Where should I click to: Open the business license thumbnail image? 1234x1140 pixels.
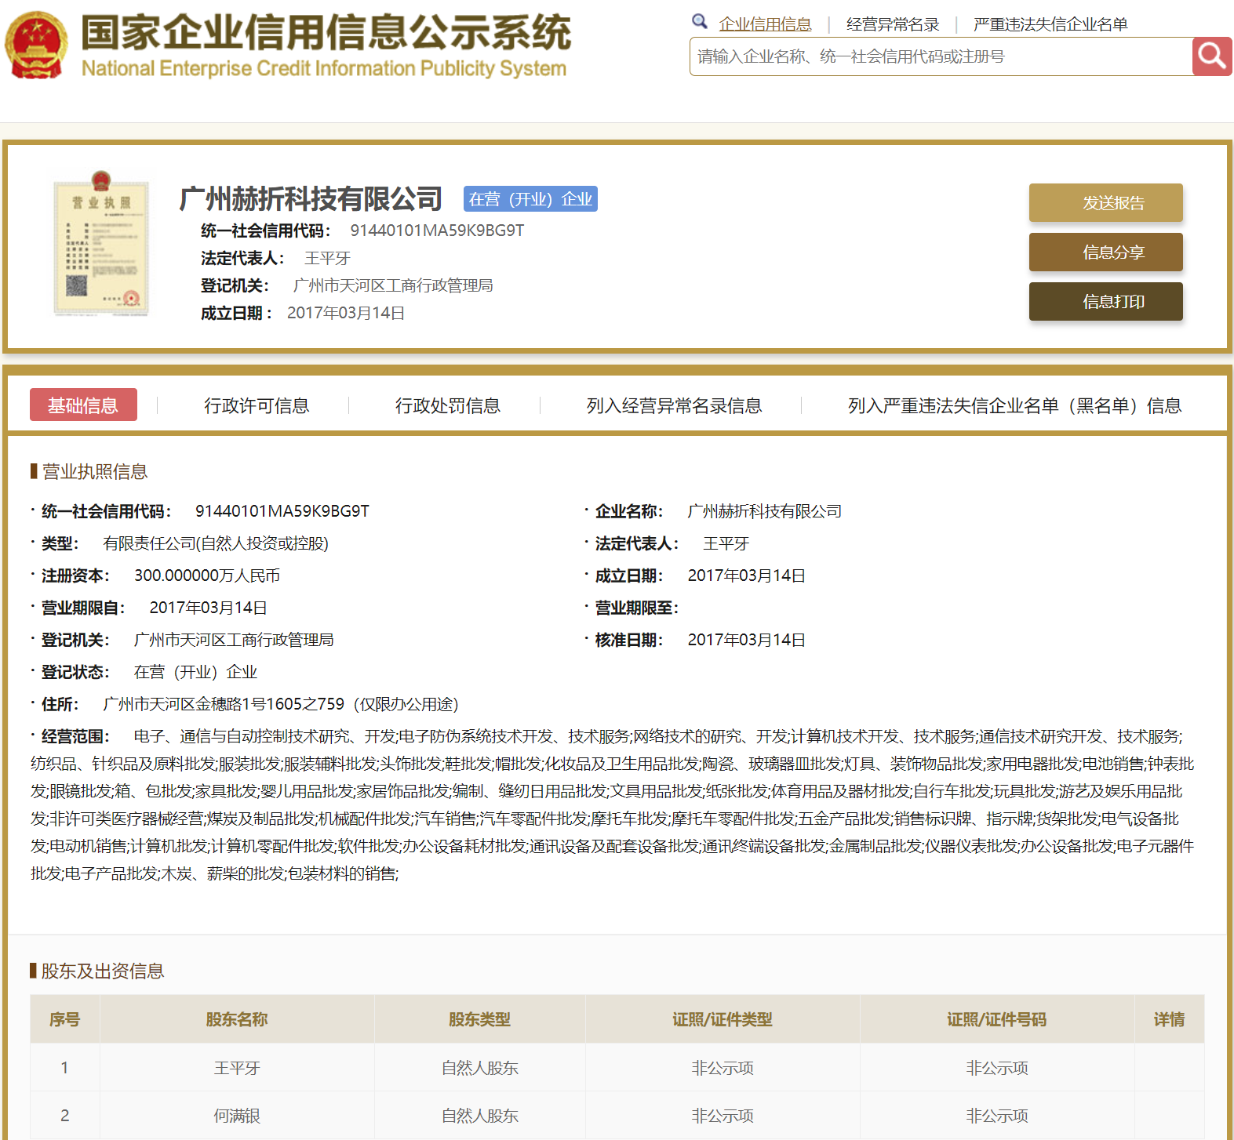pyautogui.click(x=100, y=245)
